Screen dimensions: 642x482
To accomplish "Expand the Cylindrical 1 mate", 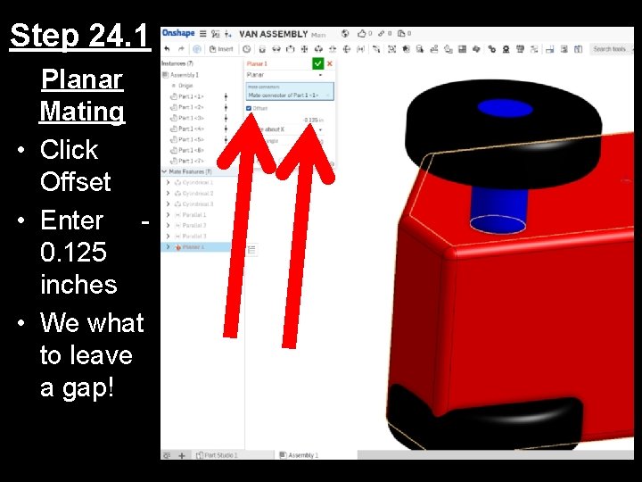I will click(168, 182).
